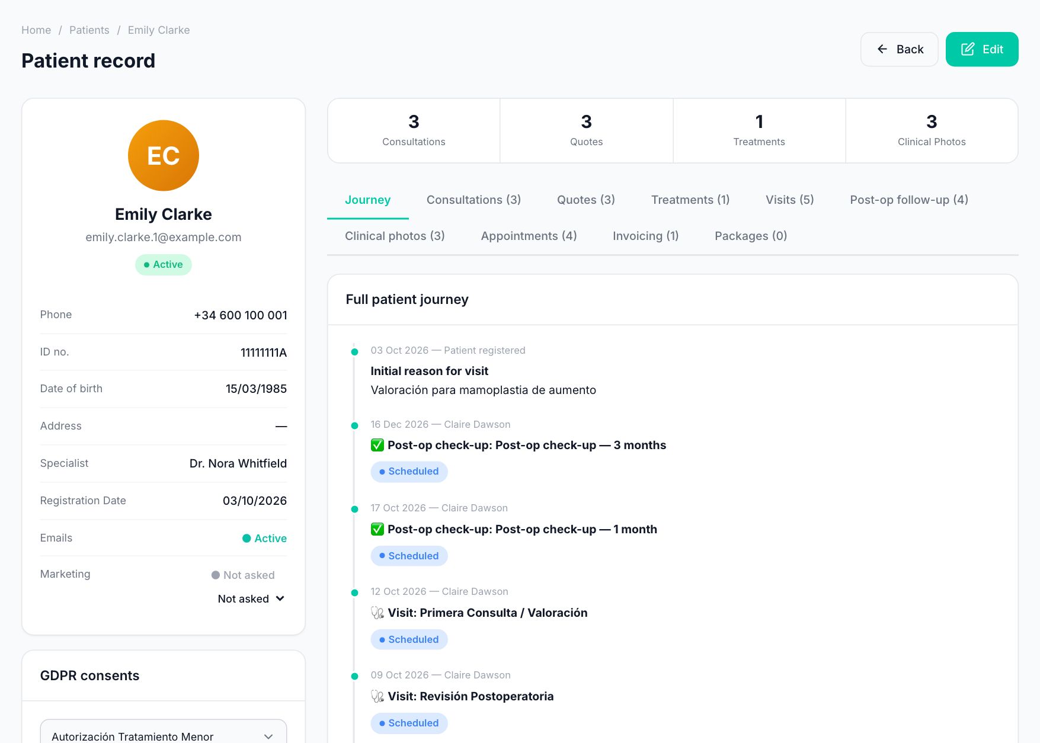
Task: Click the Emily Clarke name heading
Action: point(164,214)
